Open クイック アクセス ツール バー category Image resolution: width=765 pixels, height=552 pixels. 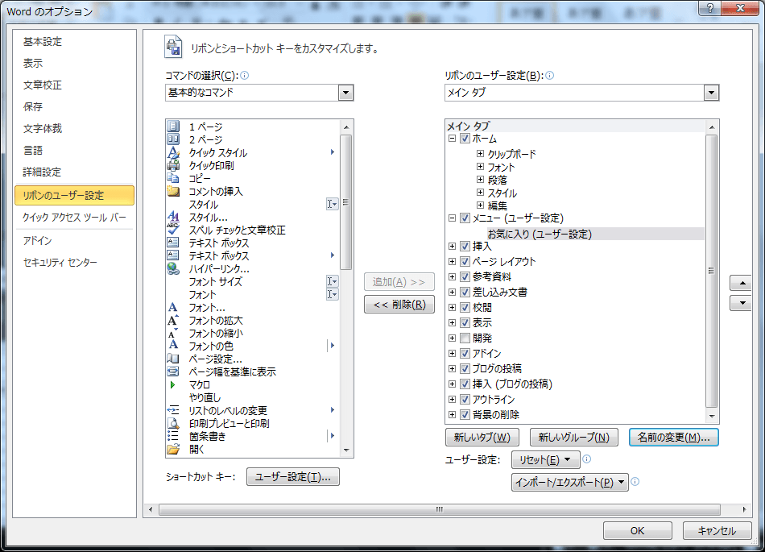coord(74,218)
